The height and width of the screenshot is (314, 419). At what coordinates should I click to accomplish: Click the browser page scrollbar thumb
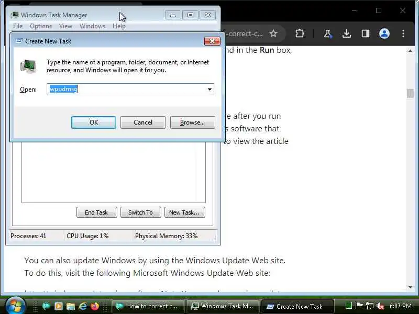point(410,94)
